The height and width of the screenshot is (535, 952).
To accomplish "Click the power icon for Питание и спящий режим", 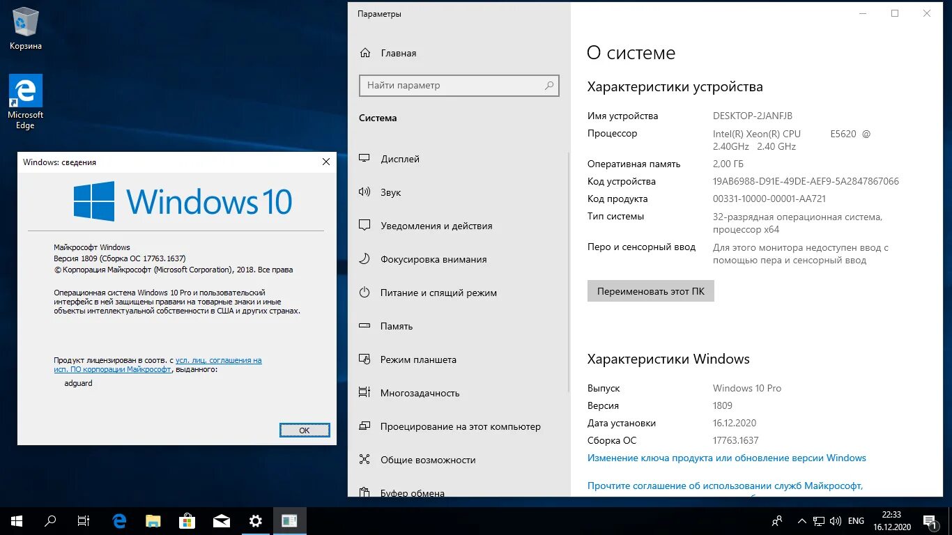I will click(x=364, y=293).
